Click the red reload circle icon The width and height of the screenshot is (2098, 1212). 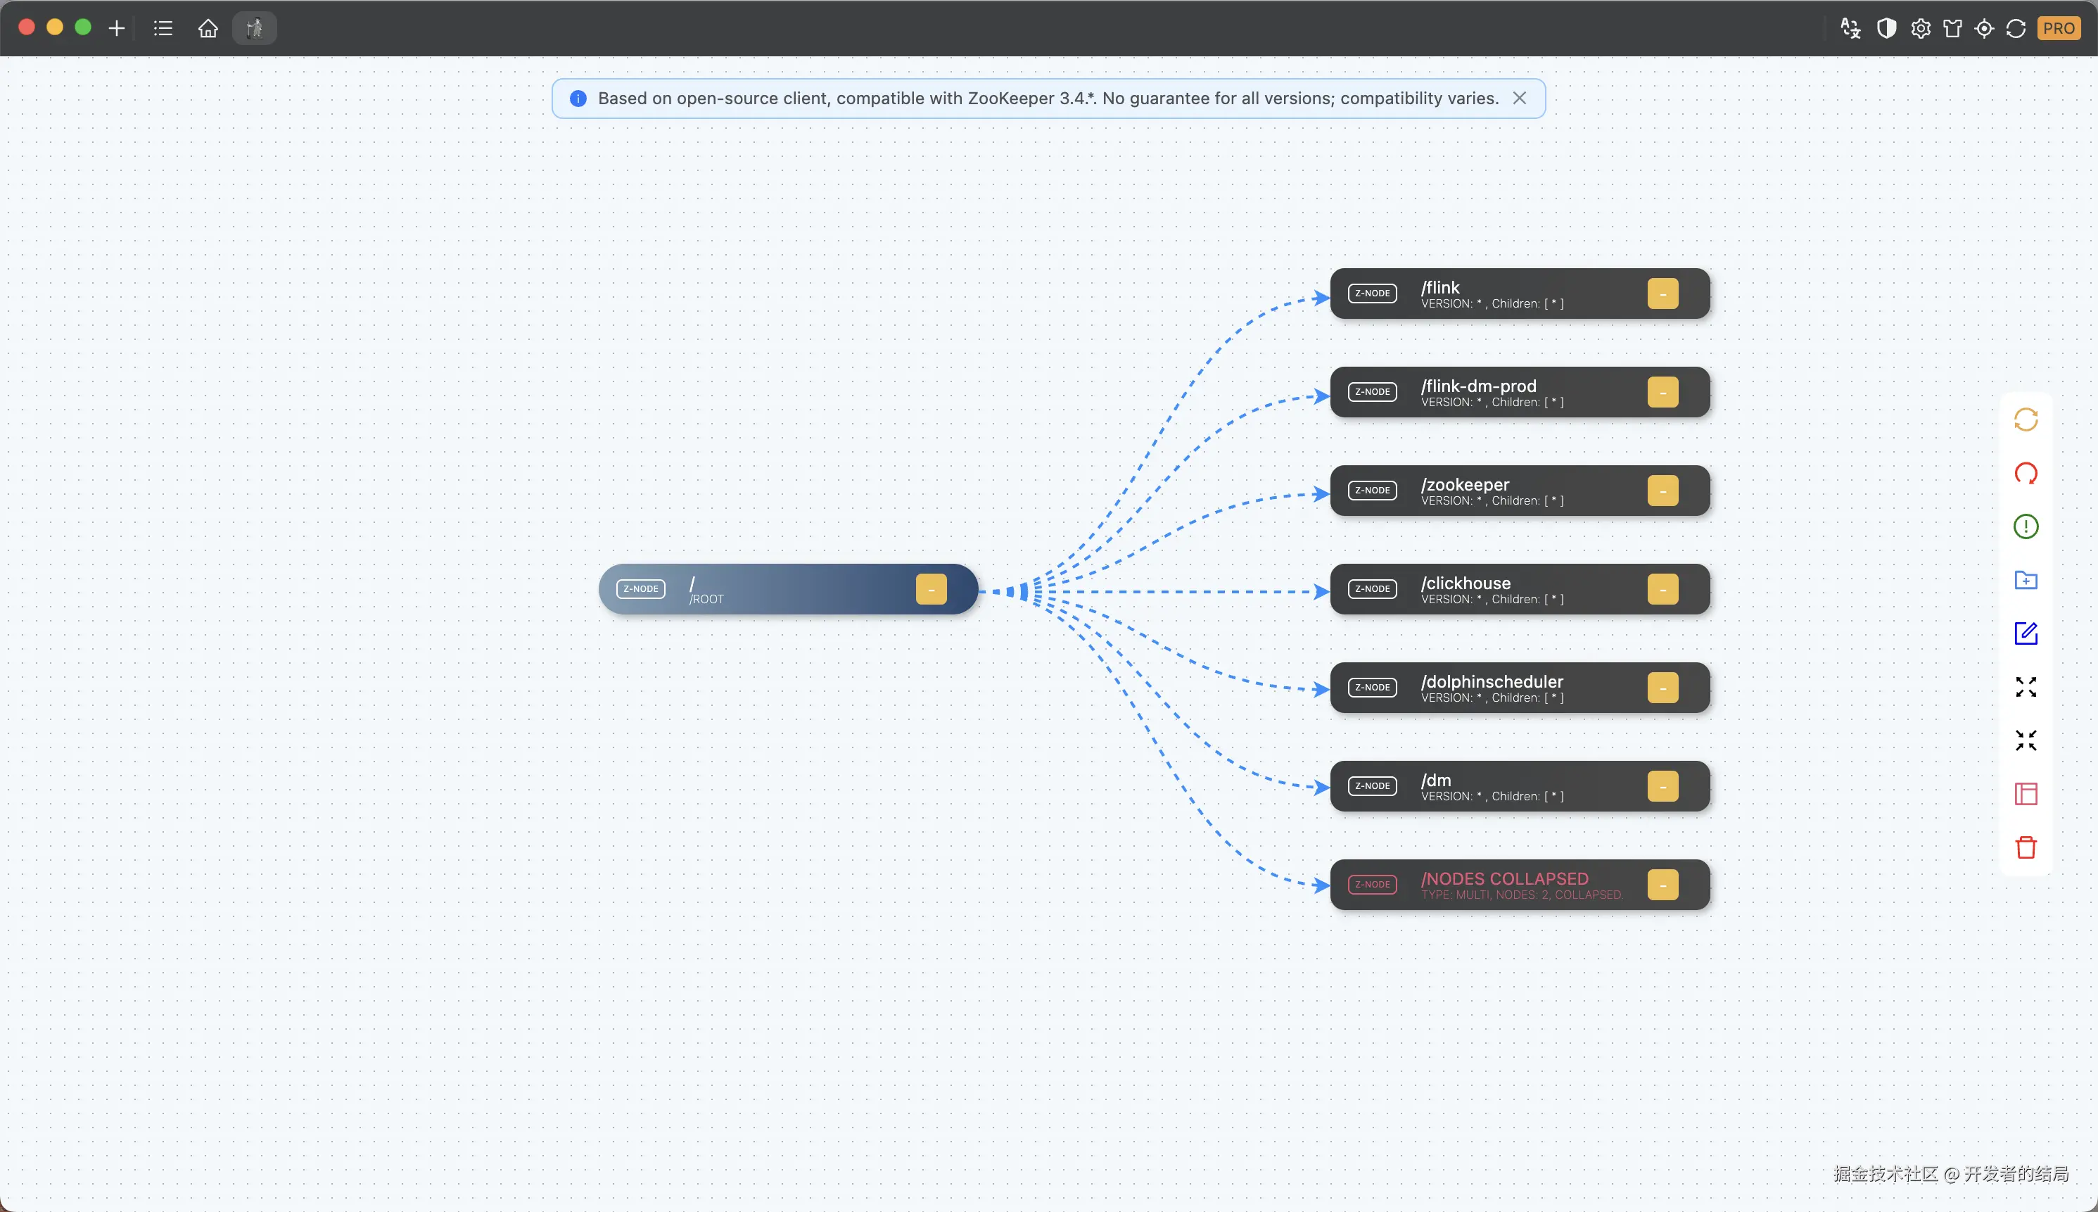coord(2026,474)
